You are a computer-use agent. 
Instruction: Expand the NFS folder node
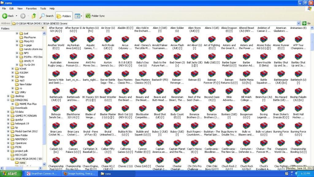pyautogui.click(x=17, y=53)
